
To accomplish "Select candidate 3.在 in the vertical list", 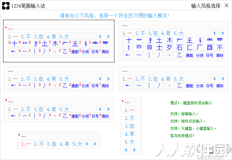I will 130,126.
